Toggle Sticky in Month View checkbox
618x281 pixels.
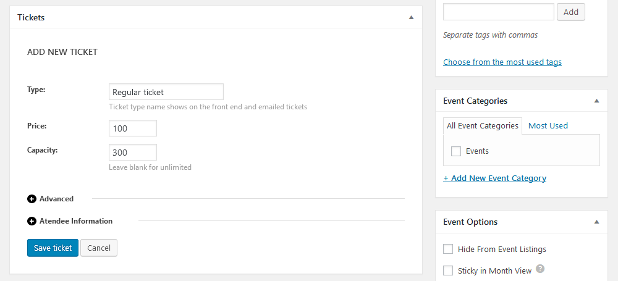tap(448, 271)
